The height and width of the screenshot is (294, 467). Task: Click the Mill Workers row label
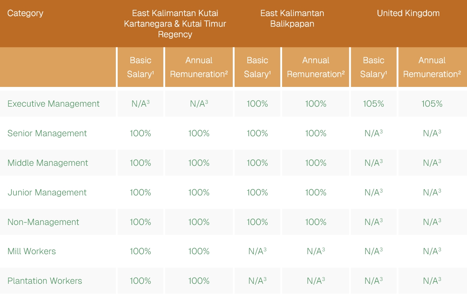[x=32, y=251]
